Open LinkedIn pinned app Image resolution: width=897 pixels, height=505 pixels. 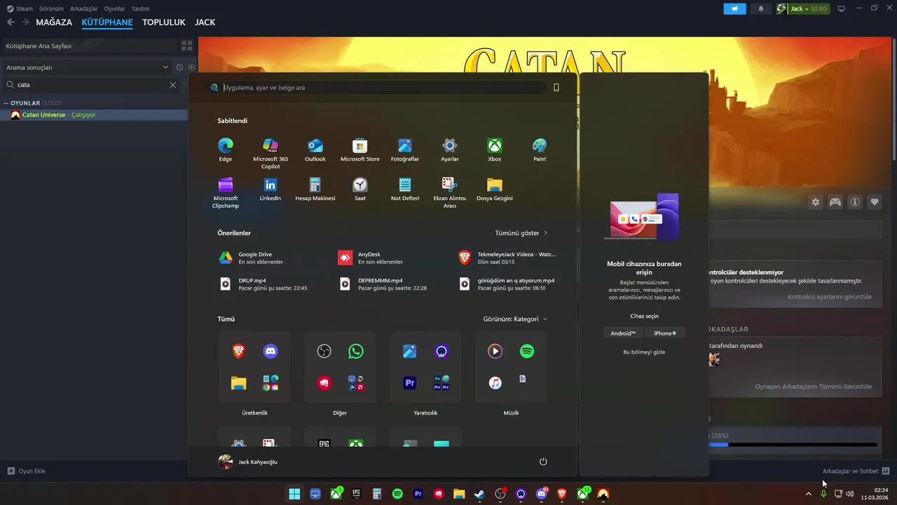pos(271,189)
